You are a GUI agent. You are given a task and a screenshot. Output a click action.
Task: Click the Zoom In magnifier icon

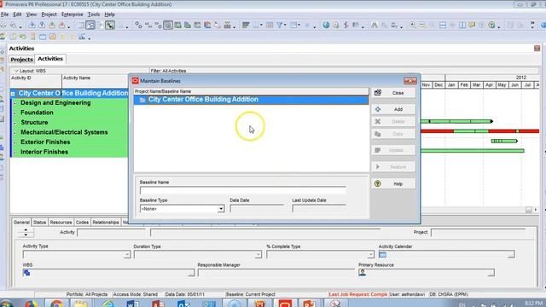413,25
